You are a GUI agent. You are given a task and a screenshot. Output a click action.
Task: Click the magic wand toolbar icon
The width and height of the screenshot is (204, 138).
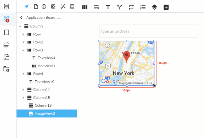click(63, 7)
